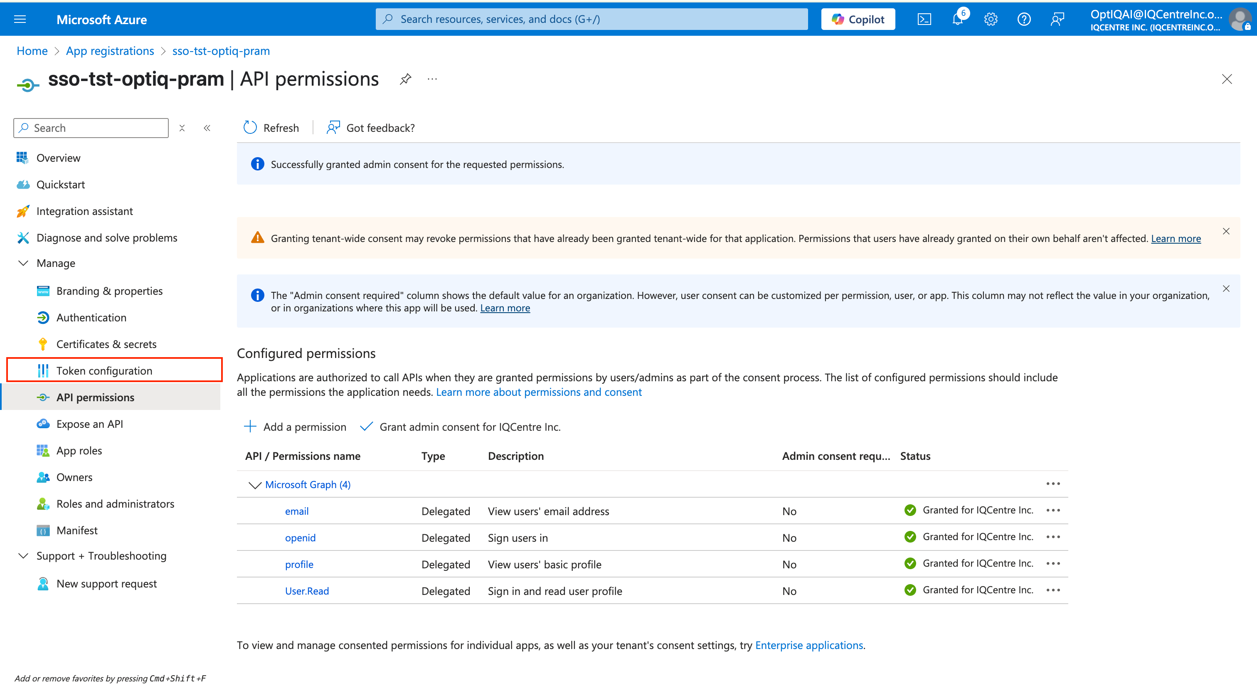This screenshot has height=686, width=1257.
Task: Go to App registrations breadcrumb
Action: [110, 51]
